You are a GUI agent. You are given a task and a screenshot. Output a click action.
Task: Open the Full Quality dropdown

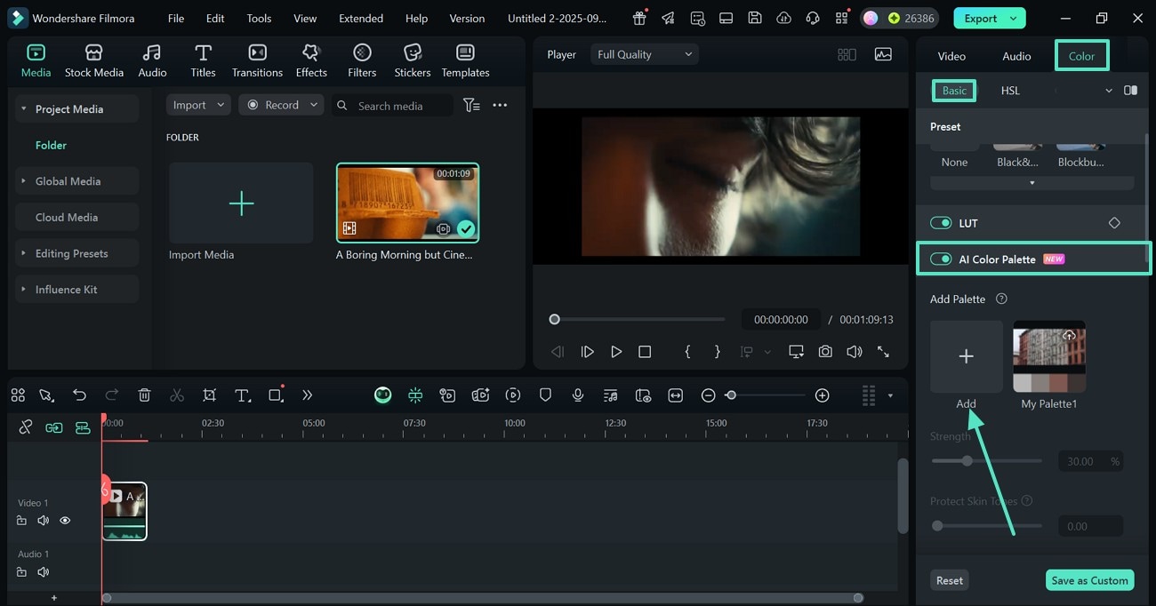(644, 54)
